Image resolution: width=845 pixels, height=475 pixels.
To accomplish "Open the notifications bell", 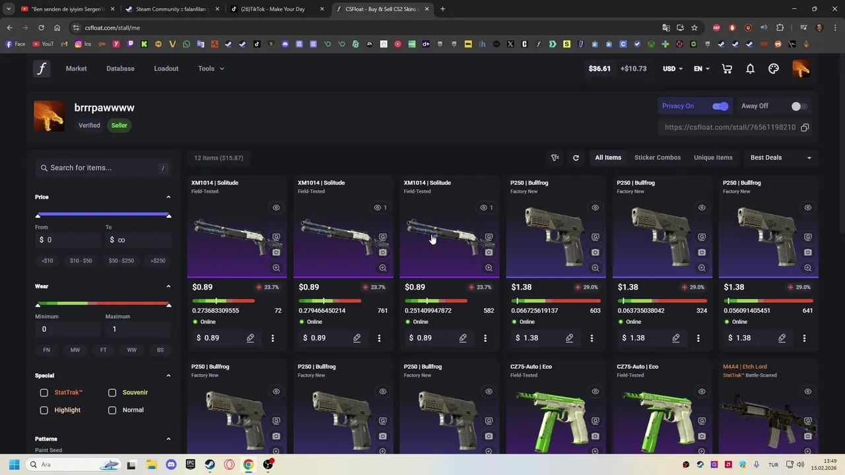I will [x=750, y=69].
